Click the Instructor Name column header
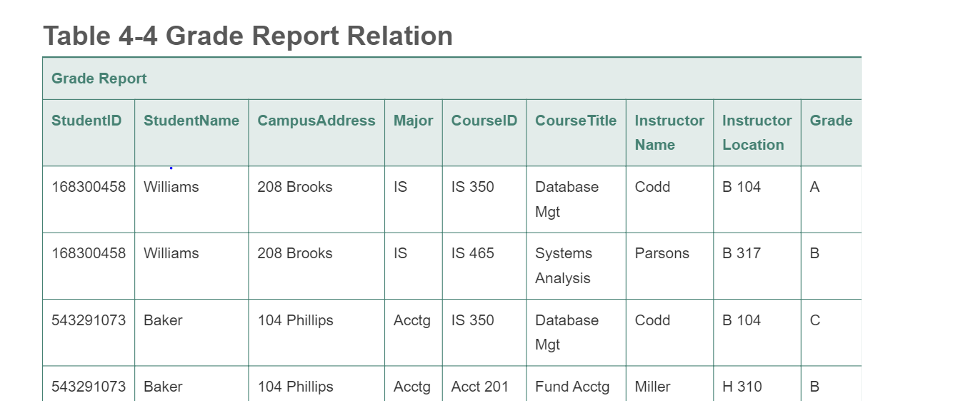 click(x=669, y=133)
